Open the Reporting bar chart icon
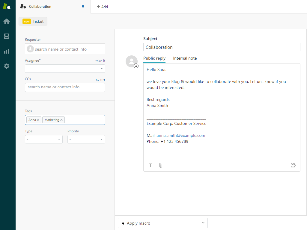The height and width of the screenshot is (230, 307). click(7, 51)
